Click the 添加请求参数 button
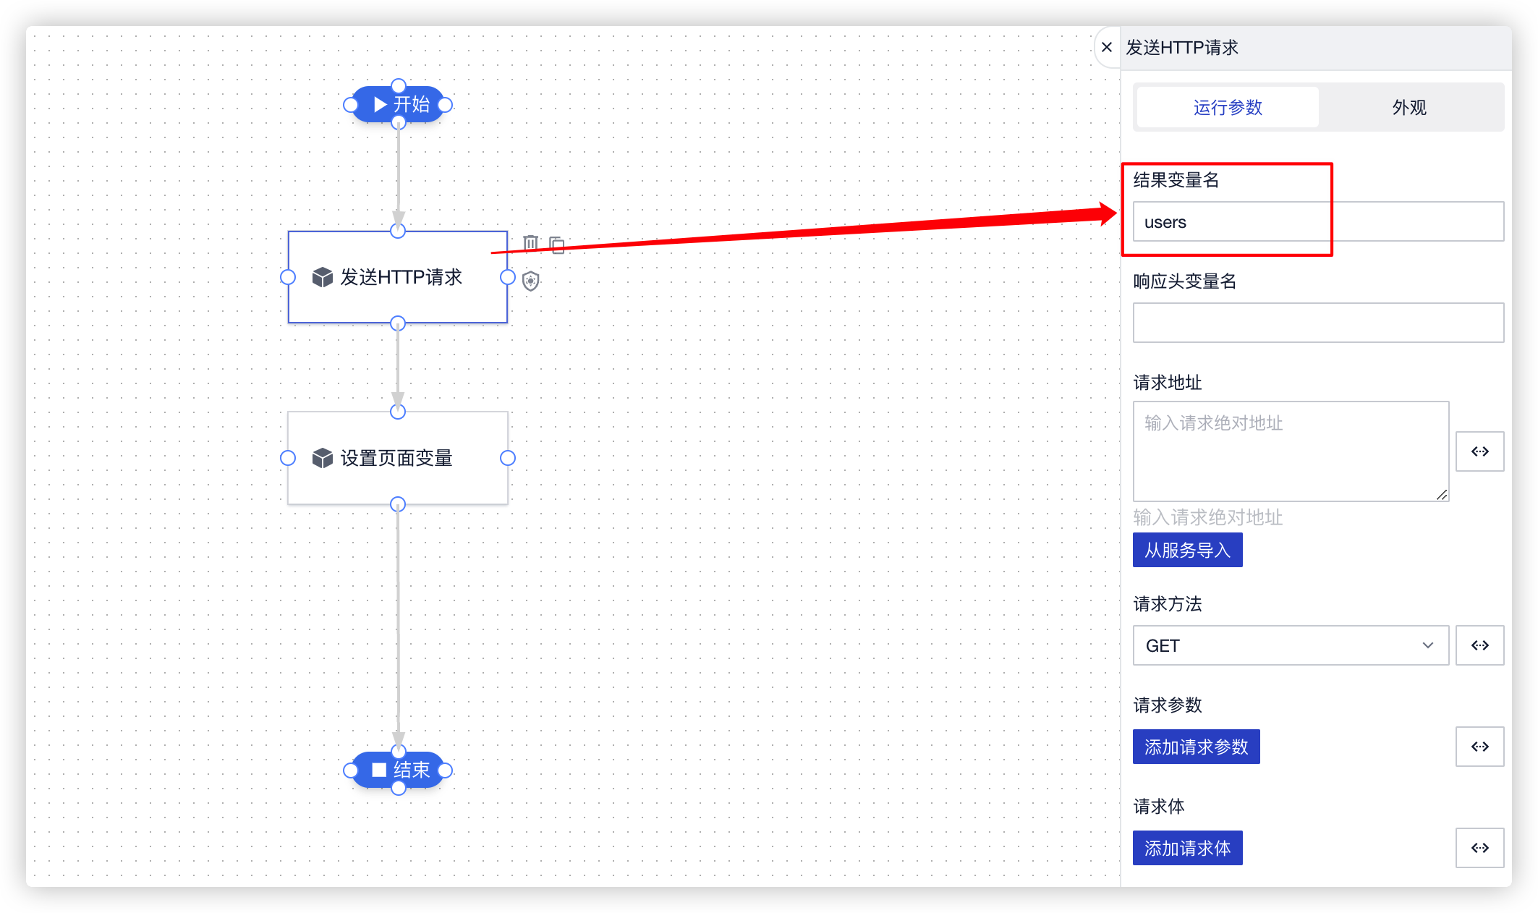Image resolution: width=1538 pixels, height=913 pixels. click(x=1197, y=747)
